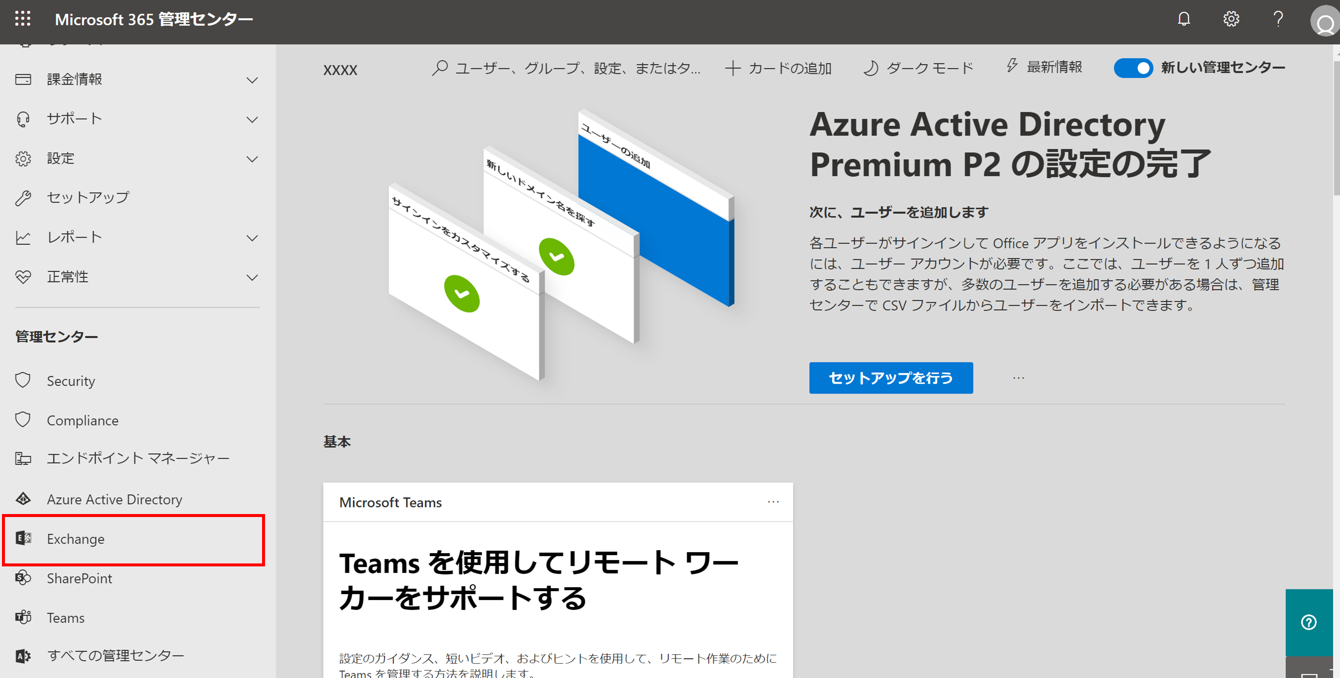
Task: Click the セットアップを行う button
Action: (x=890, y=378)
